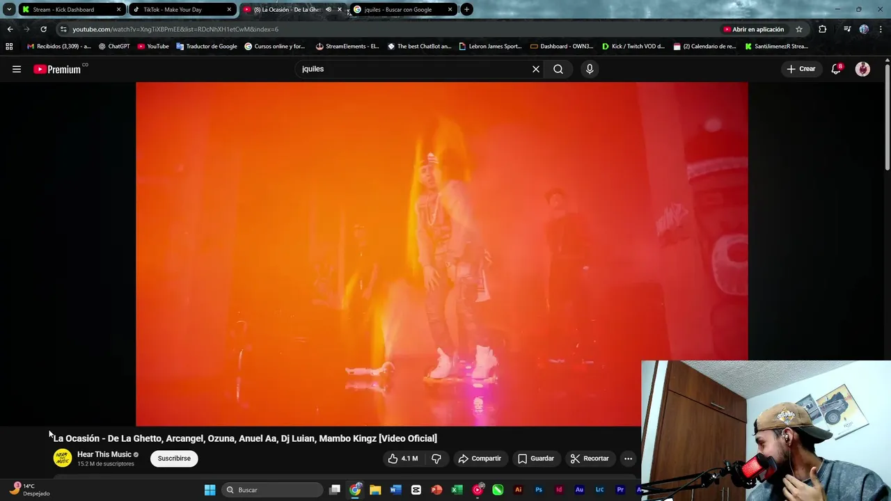Open the YouTube hamburger guide menu
Screen dimensions: 891x501
[x=17, y=69]
